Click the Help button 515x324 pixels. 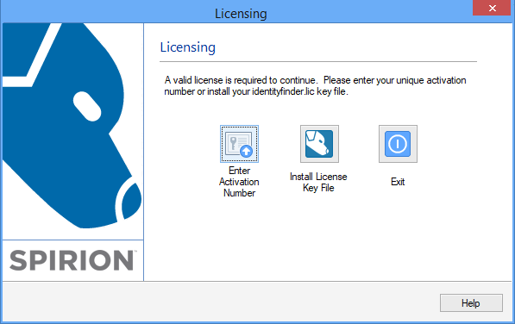(x=471, y=303)
